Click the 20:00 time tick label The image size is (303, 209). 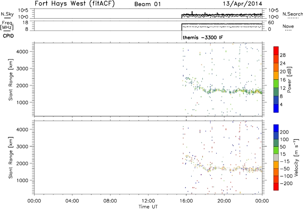click(x=224, y=201)
